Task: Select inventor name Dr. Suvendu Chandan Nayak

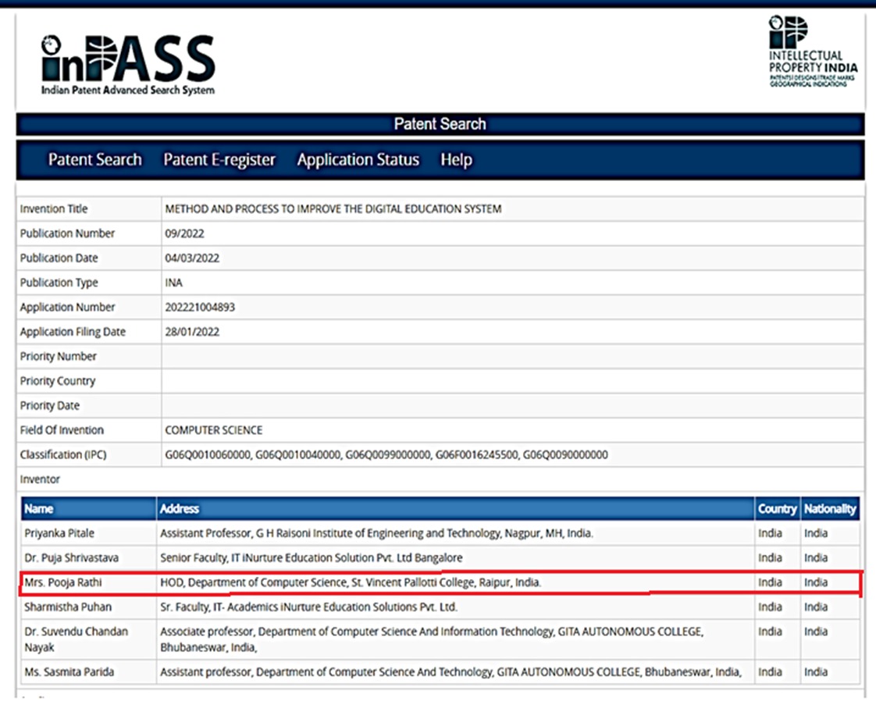Action: (77, 639)
